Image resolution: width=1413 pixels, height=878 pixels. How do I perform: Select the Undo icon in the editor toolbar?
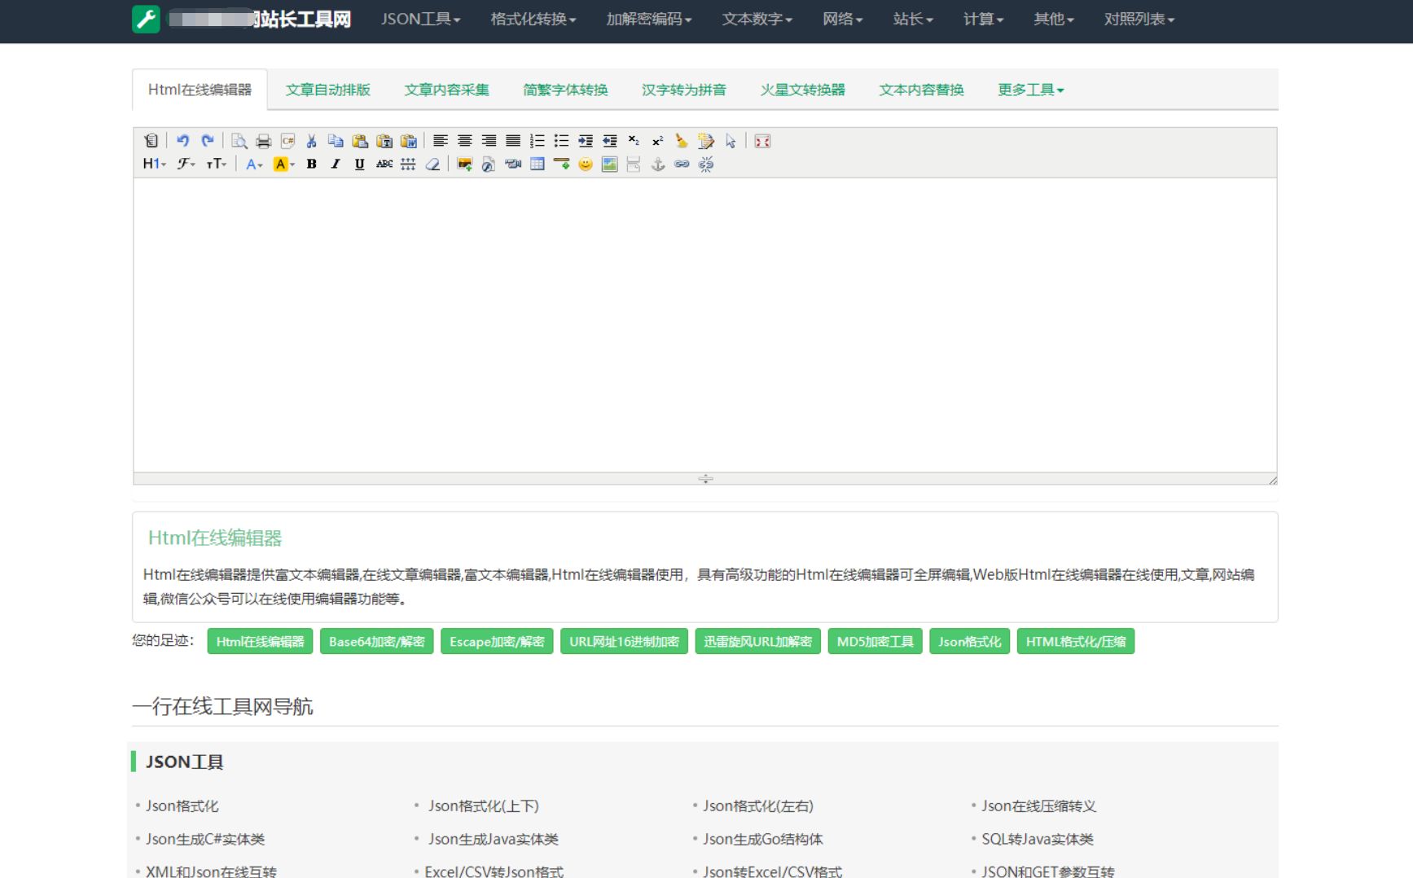(x=182, y=140)
